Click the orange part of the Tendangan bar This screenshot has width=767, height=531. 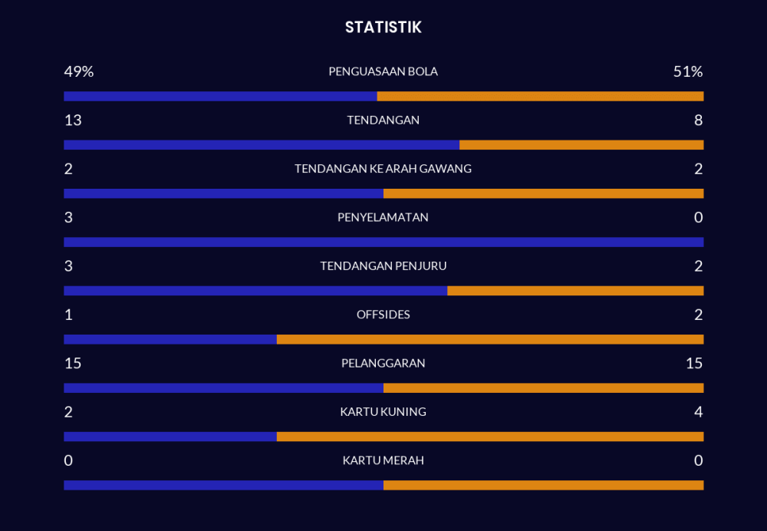581,145
